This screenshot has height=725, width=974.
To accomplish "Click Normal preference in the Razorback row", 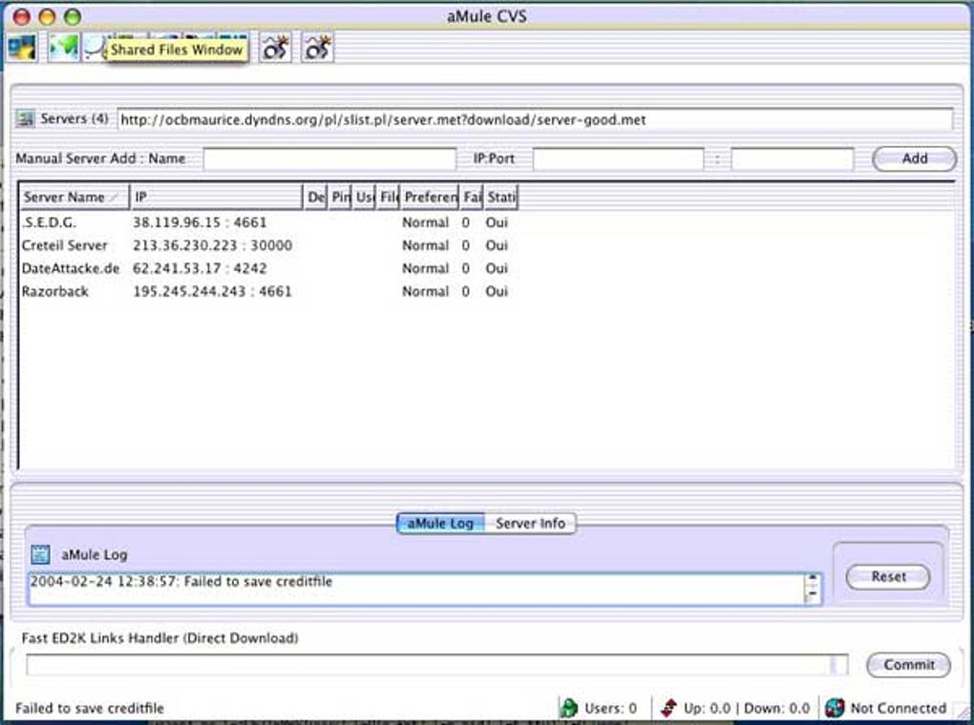I will [426, 291].
